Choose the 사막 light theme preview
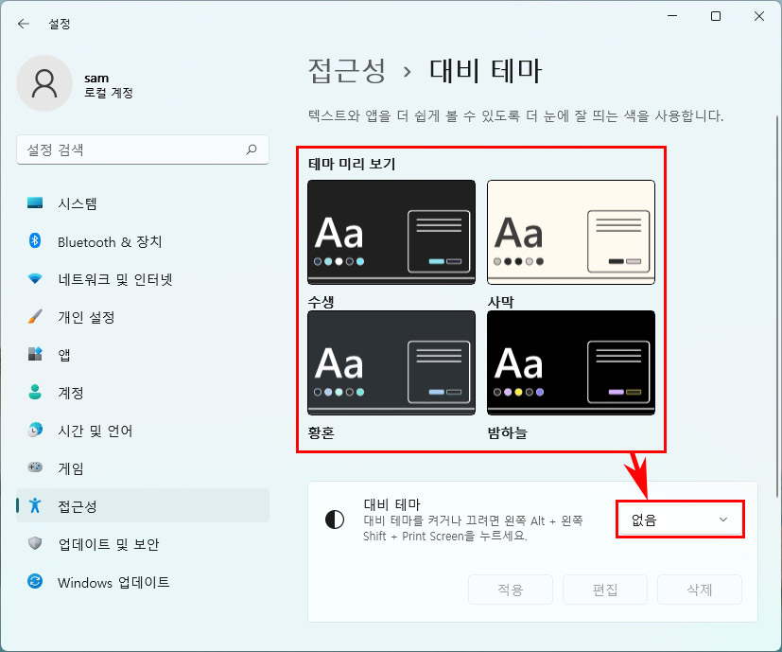Image resolution: width=782 pixels, height=652 pixels. point(570,230)
